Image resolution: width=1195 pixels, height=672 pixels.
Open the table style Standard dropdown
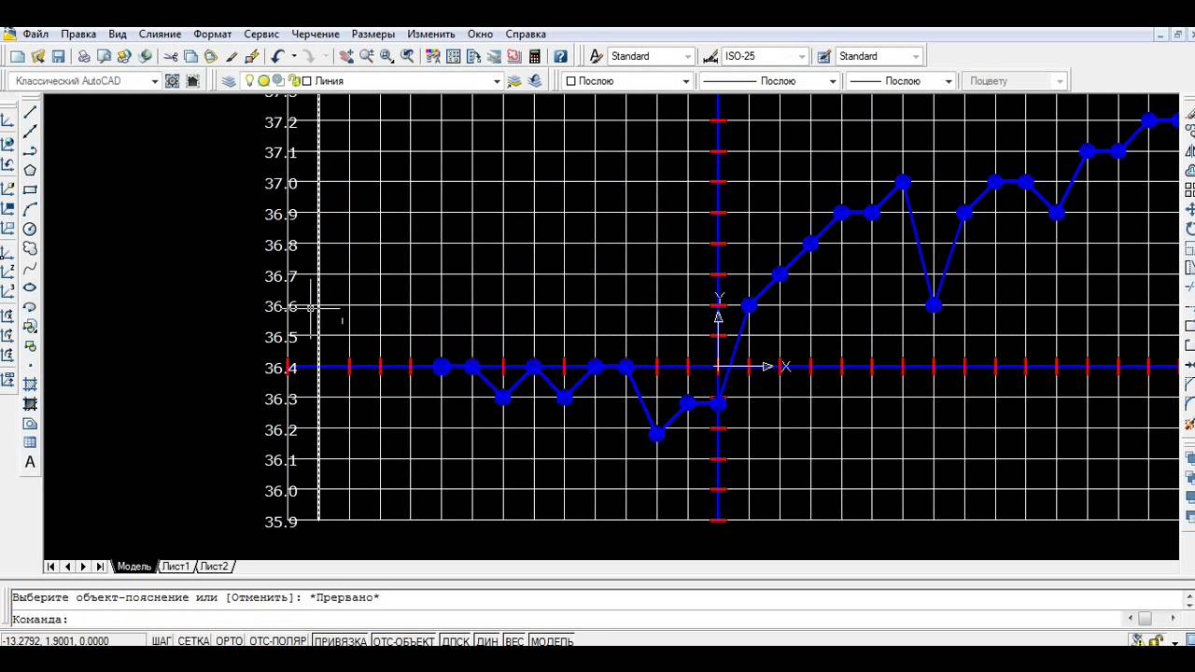click(879, 57)
